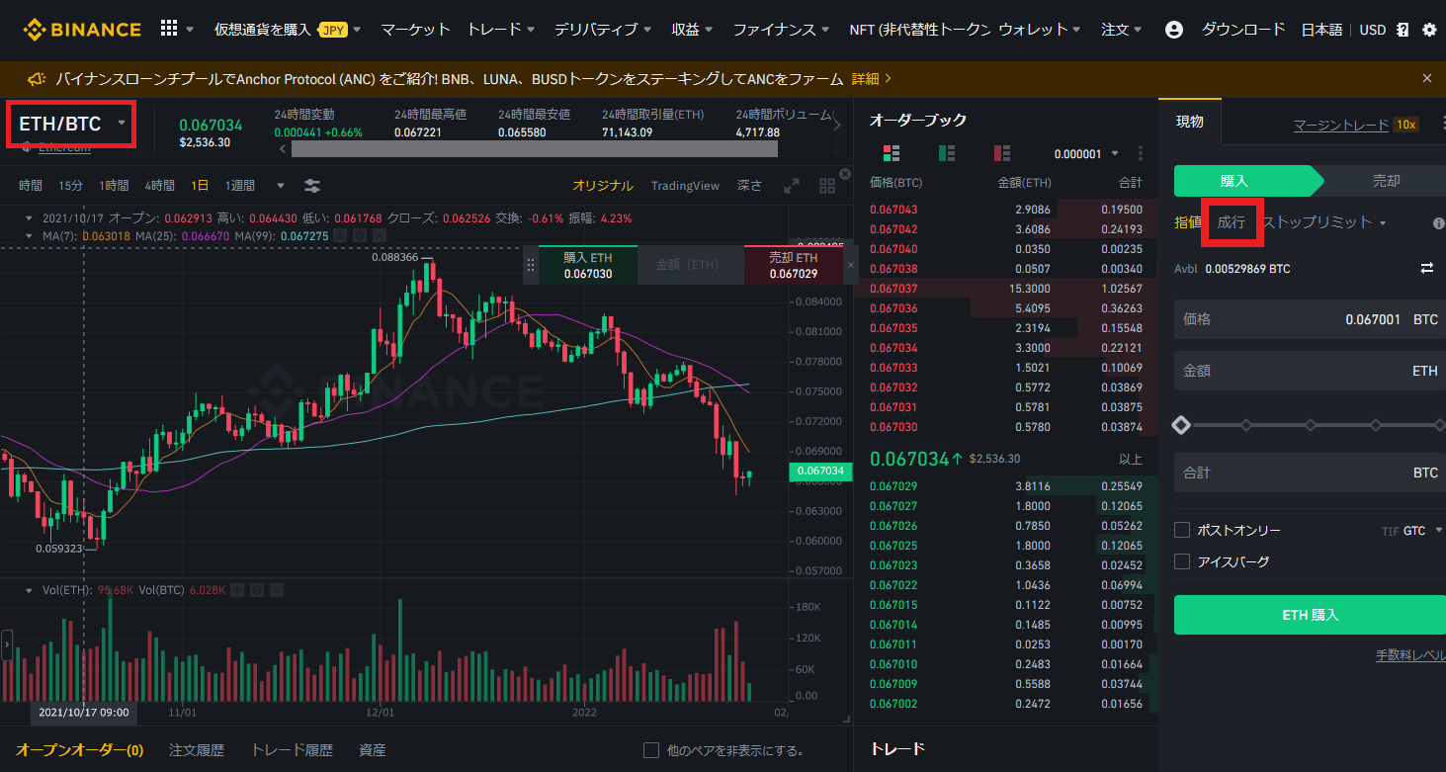
Task: Open the buy crypto JPY dropdown
Action: (x=288, y=30)
